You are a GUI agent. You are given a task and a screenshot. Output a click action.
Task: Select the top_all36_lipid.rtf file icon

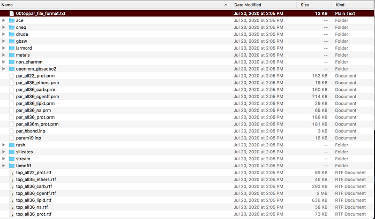tap(11, 200)
